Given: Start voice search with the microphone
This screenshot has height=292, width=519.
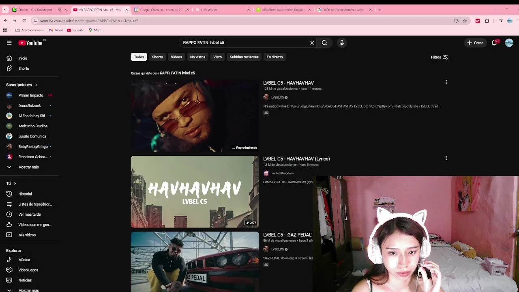Looking at the screenshot, I should coord(342,43).
